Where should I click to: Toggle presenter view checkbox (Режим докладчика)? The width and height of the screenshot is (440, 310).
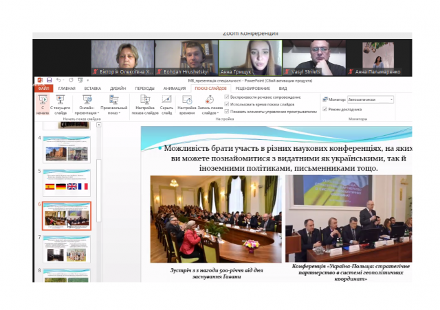point(325,109)
